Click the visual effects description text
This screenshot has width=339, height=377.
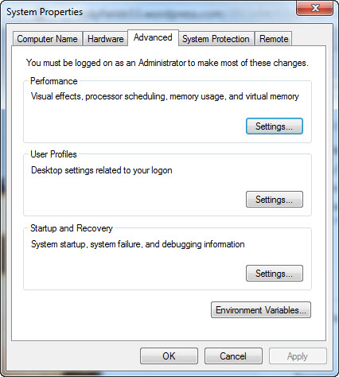tap(165, 96)
